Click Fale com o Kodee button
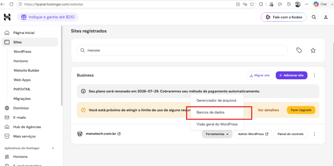This screenshot has width=334, height=166. click(x=283, y=17)
